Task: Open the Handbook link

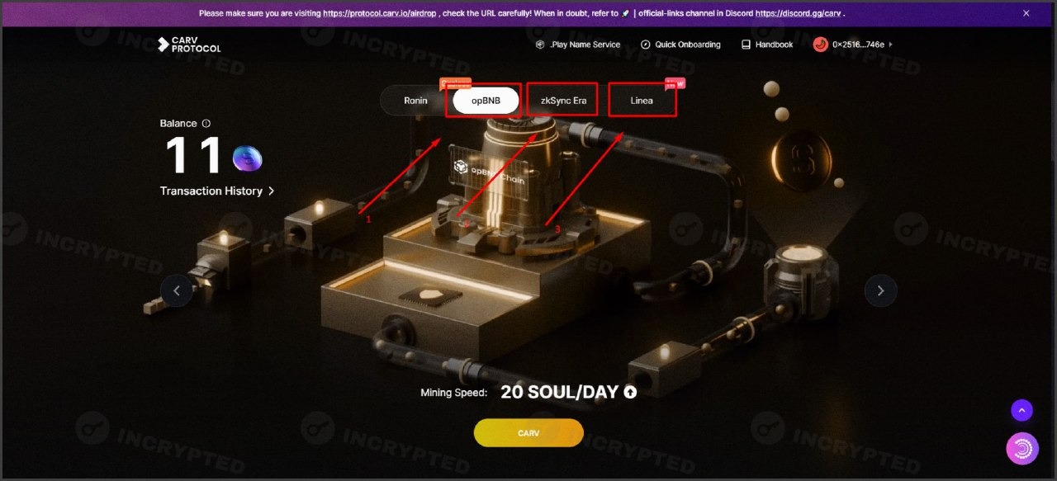Action: [x=767, y=45]
